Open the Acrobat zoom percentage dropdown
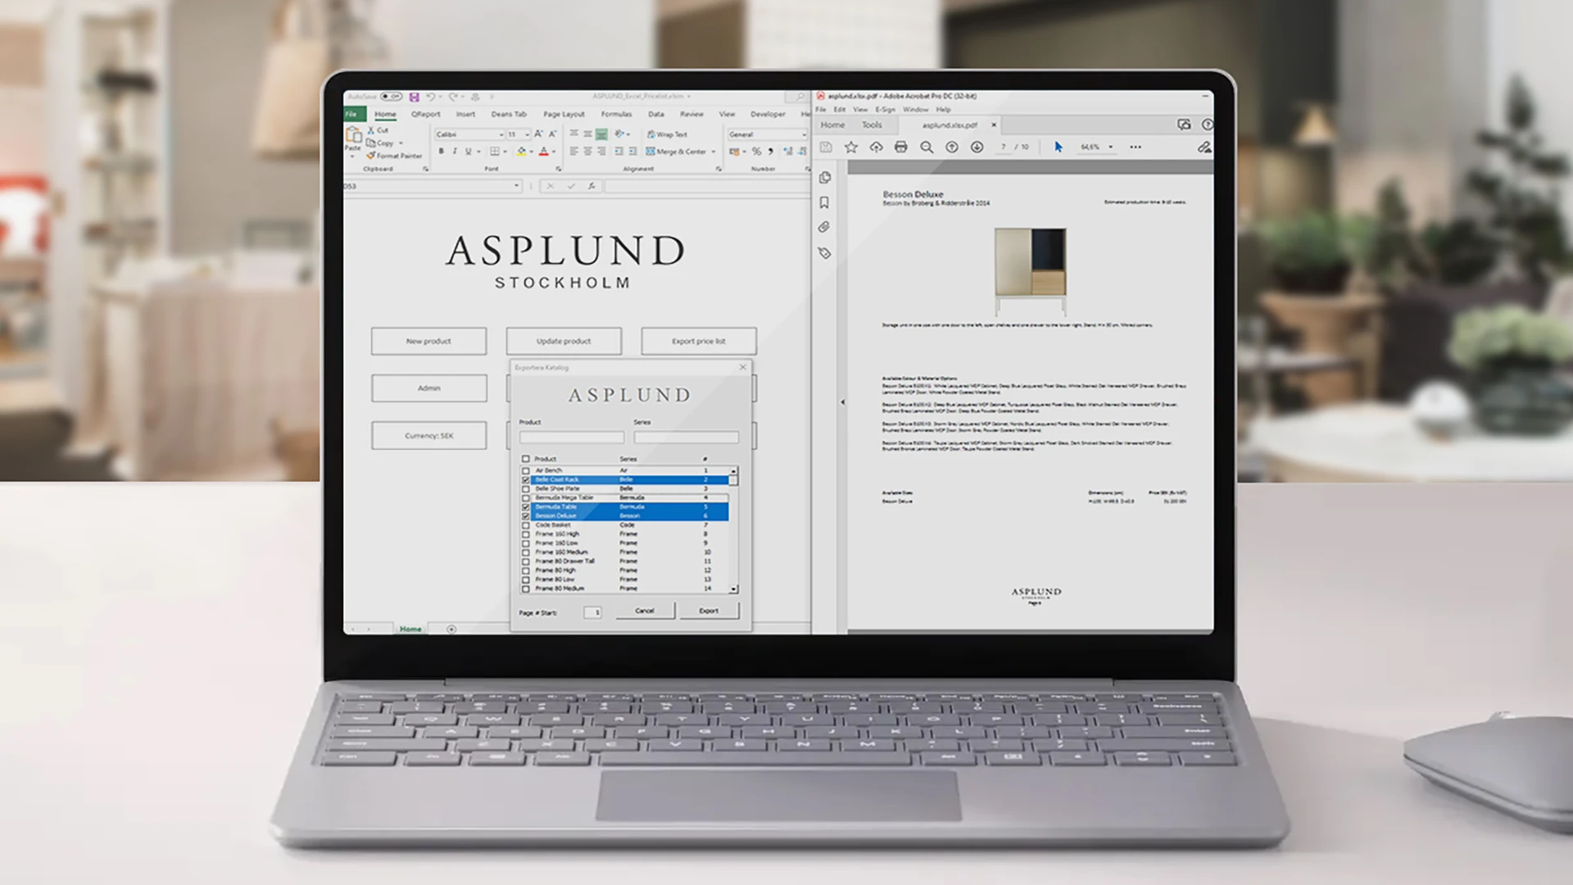This screenshot has height=885, width=1573. pyautogui.click(x=1110, y=147)
